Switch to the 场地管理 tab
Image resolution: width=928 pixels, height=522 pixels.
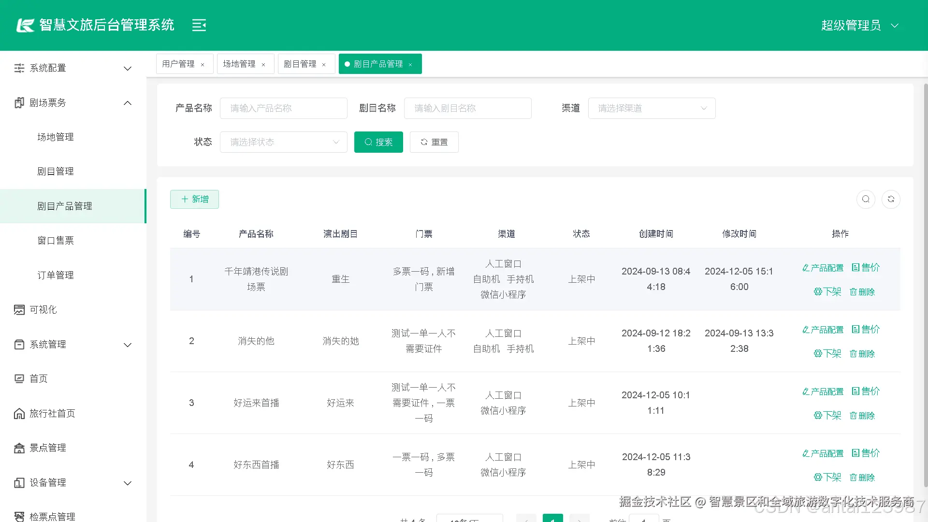click(239, 64)
